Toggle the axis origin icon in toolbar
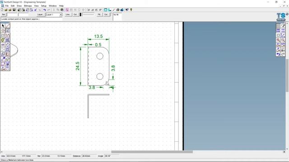The height and width of the screenshot is (162, 289). tap(110, 10)
